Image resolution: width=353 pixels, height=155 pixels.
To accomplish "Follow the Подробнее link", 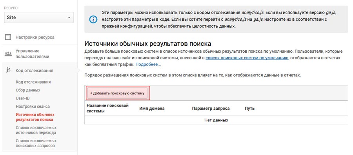I will [x=148, y=64].
